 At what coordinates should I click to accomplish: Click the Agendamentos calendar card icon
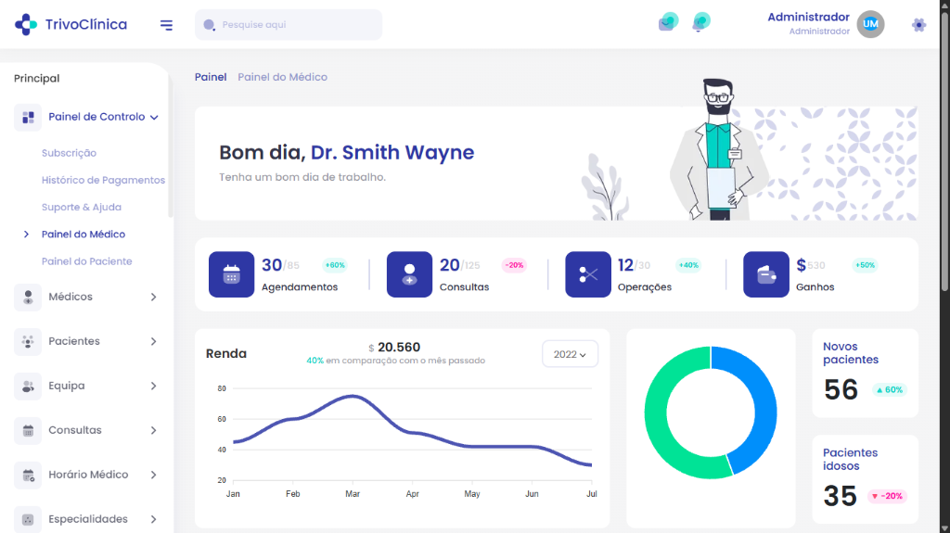pos(231,274)
